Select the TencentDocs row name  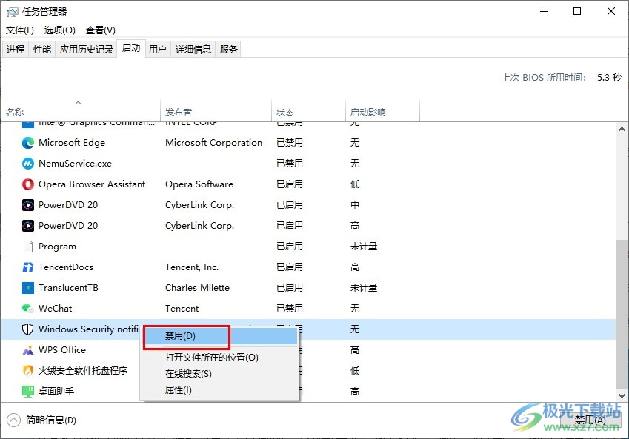click(x=66, y=267)
